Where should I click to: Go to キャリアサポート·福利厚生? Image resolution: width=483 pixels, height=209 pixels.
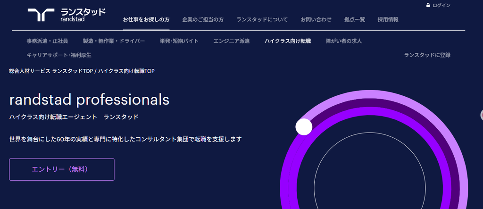tap(59, 55)
